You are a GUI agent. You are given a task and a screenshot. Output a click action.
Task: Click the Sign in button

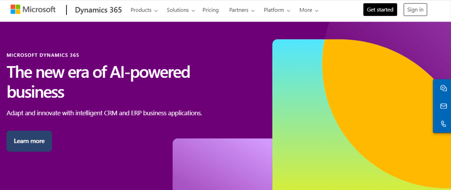(x=415, y=10)
